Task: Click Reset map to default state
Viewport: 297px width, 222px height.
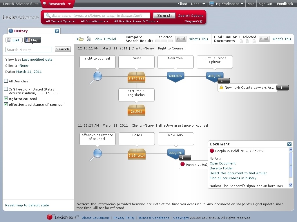Action: tap(27, 205)
